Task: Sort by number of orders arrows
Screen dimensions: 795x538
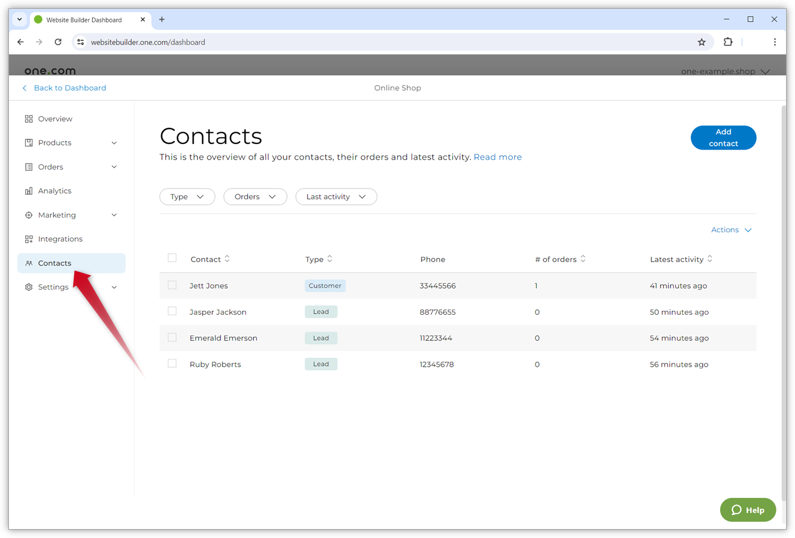Action: (583, 259)
